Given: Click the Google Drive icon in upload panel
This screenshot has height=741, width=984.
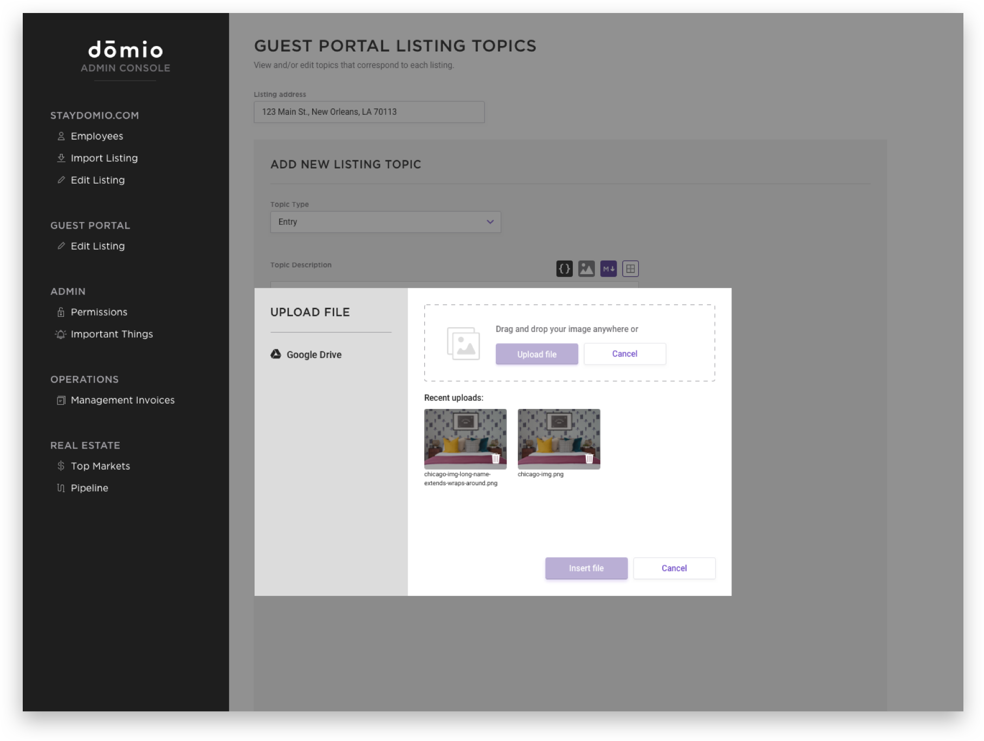Looking at the screenshot, I should click(x=276, y=354).
